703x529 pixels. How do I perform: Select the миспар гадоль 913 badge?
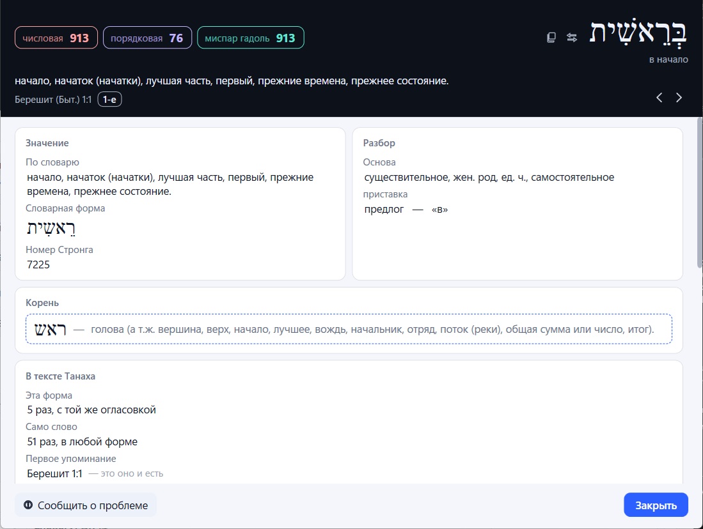click(x=251, y=38)
